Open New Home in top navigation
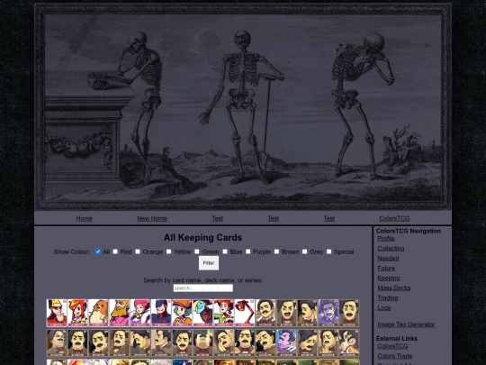486x365 pixels. (152, 218)
